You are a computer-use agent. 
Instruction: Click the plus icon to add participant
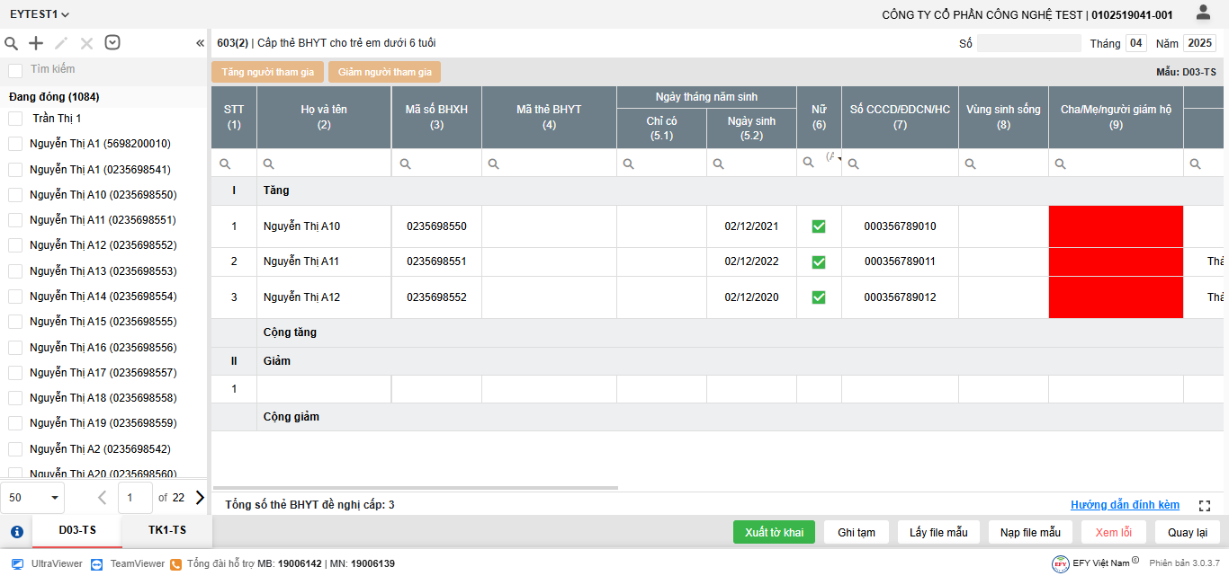point(36,43)
